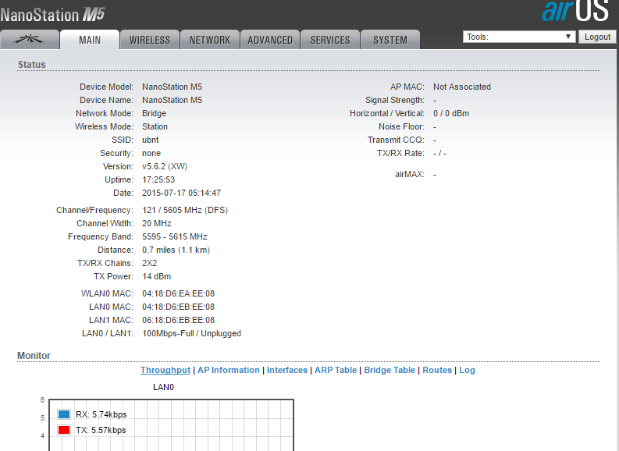Switch to the MAIN tab
This screenshot has height=451, width=619.
point(90,40)
